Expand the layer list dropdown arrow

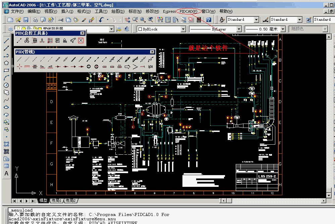pyautogui.click(x=112, y=29)
